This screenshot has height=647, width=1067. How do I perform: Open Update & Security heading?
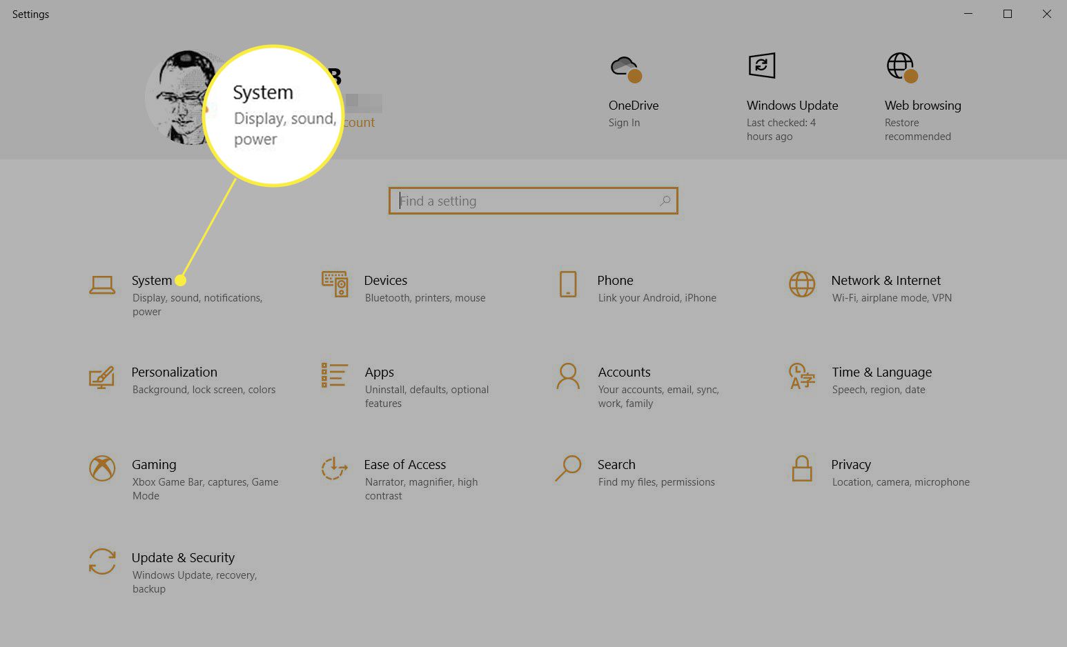pyautogui.click(x=183, y=558)
